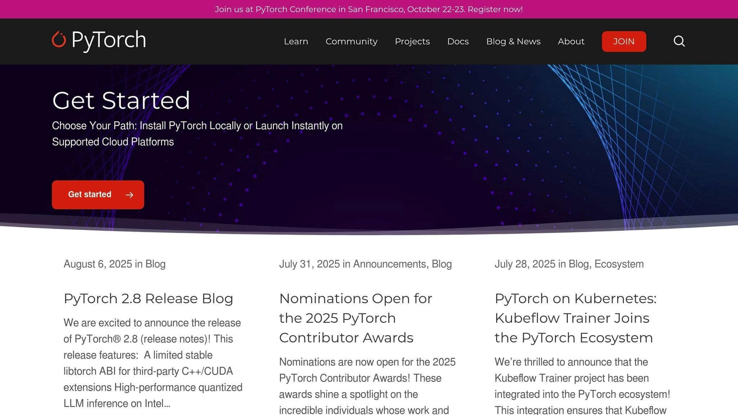Click the 'Nominations are now open' excerpt paragraph
The width and height of the screenshot is (738, 415).
tap(368, 385)
